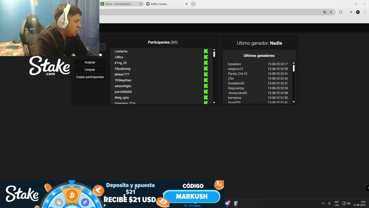Screen dimensions: 369x208
Task: Select participant joan45666i5 in the list
Action: (x=123, y=92)
